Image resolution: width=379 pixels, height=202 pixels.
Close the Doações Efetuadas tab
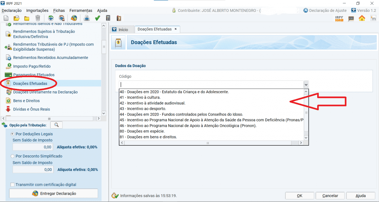coord(176,29)
